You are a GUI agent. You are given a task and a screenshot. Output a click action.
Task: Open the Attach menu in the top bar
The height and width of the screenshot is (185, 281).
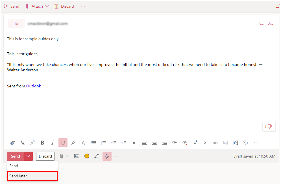(x=37, y=6)
